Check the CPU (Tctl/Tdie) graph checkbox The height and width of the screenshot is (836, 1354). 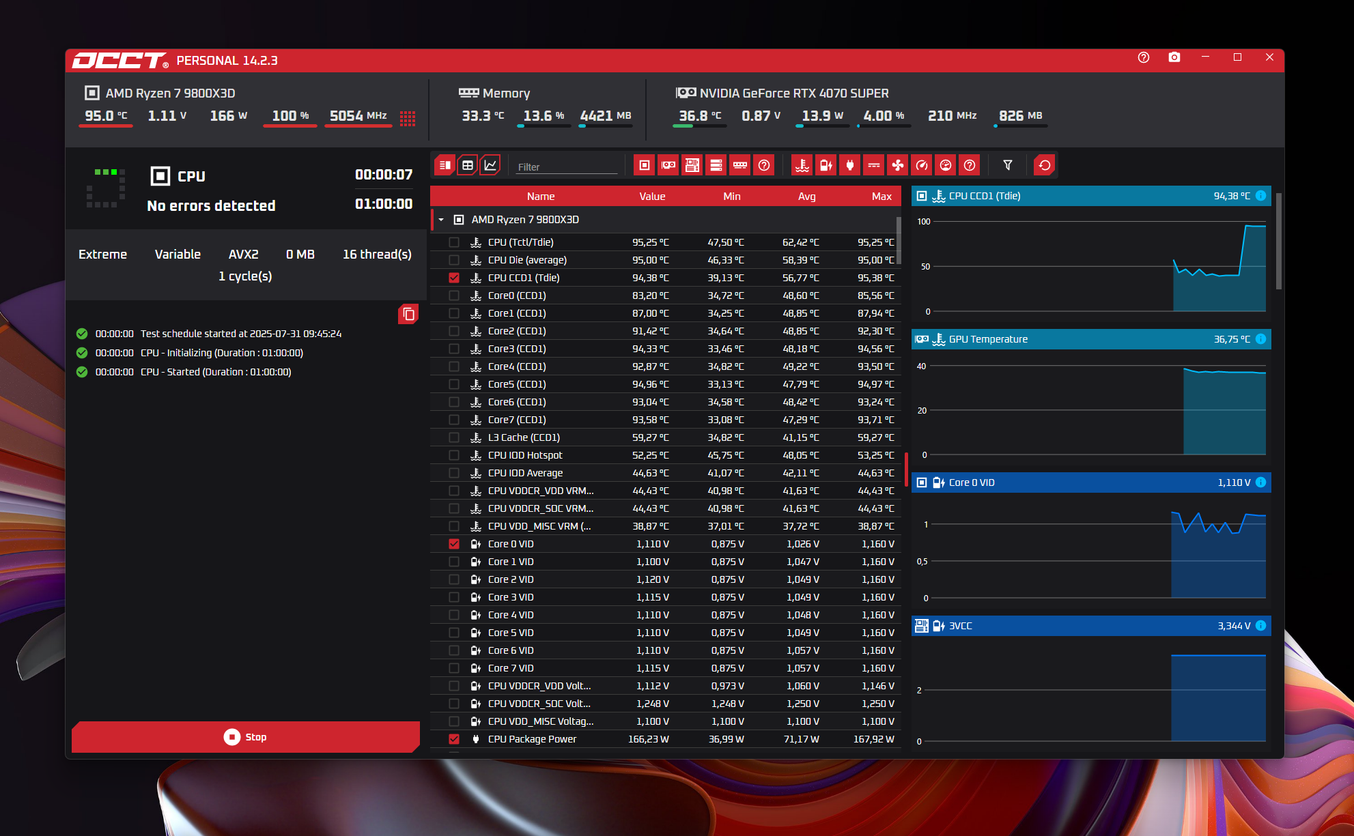[454, 242]
